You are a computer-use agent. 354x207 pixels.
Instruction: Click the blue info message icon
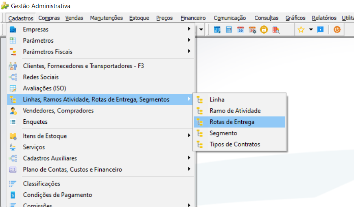tap(320, 30)
